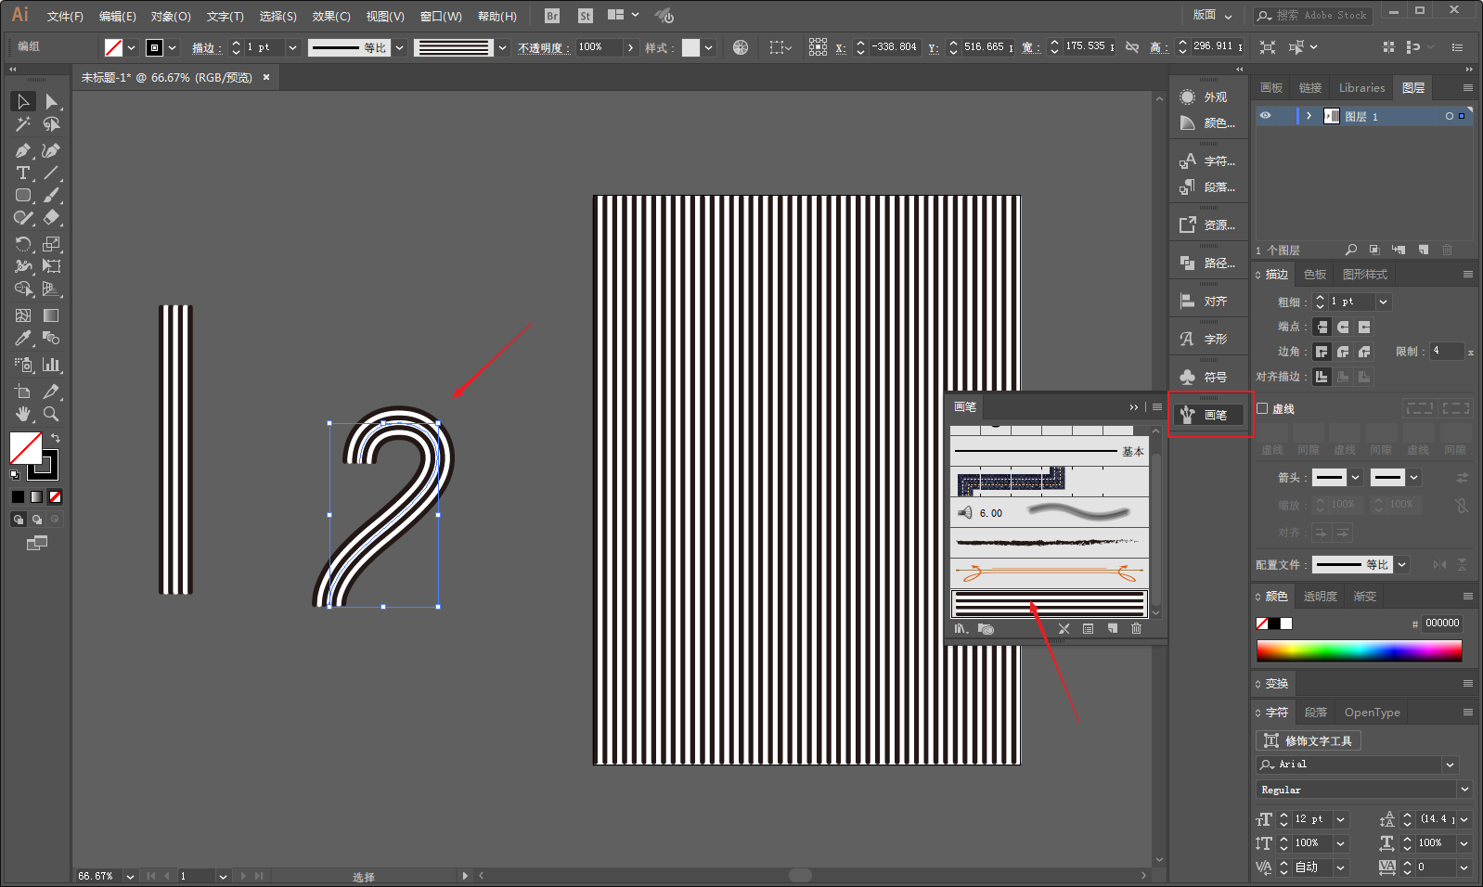Switch to the OpenType tab

(1372, 713)
